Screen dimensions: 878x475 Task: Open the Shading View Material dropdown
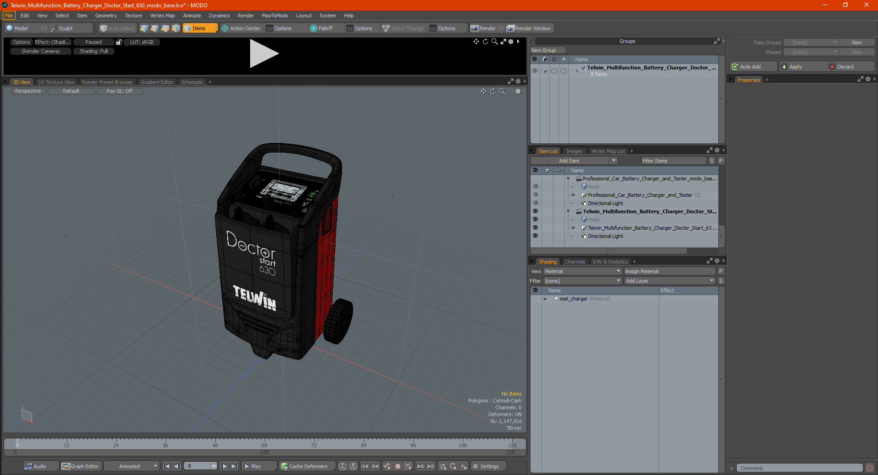(x=582, y=271)
